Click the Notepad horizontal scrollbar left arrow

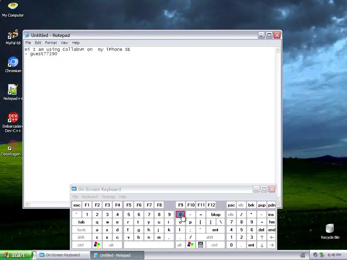[27, 204]
